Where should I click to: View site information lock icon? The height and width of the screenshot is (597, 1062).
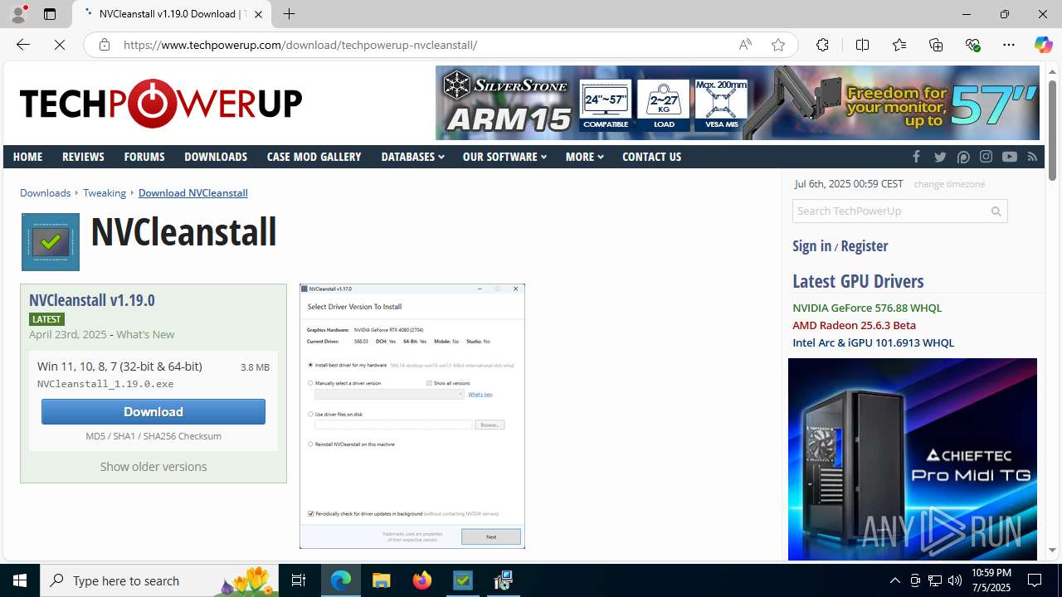click(104, 45)
